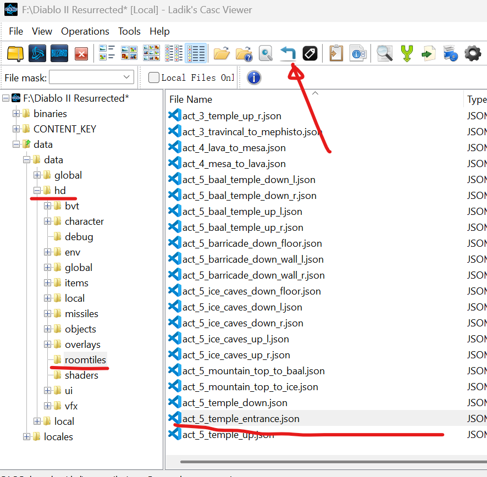Open the Help menu
This screenshot has height=477, width=487.
159,31
